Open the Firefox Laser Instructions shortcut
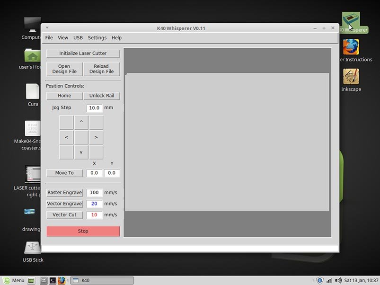Viewport: 380px width, 285px height. pos(351,48)
